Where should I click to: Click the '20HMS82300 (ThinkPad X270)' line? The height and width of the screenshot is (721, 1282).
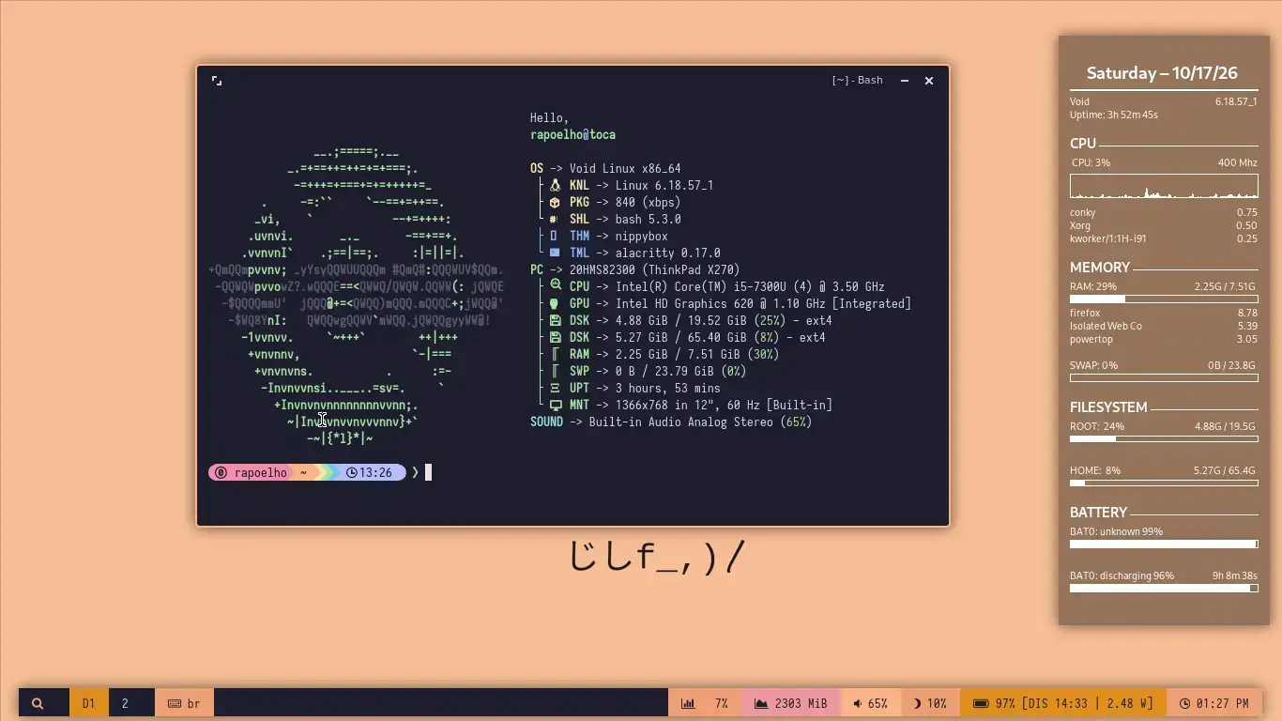[654, 269]
